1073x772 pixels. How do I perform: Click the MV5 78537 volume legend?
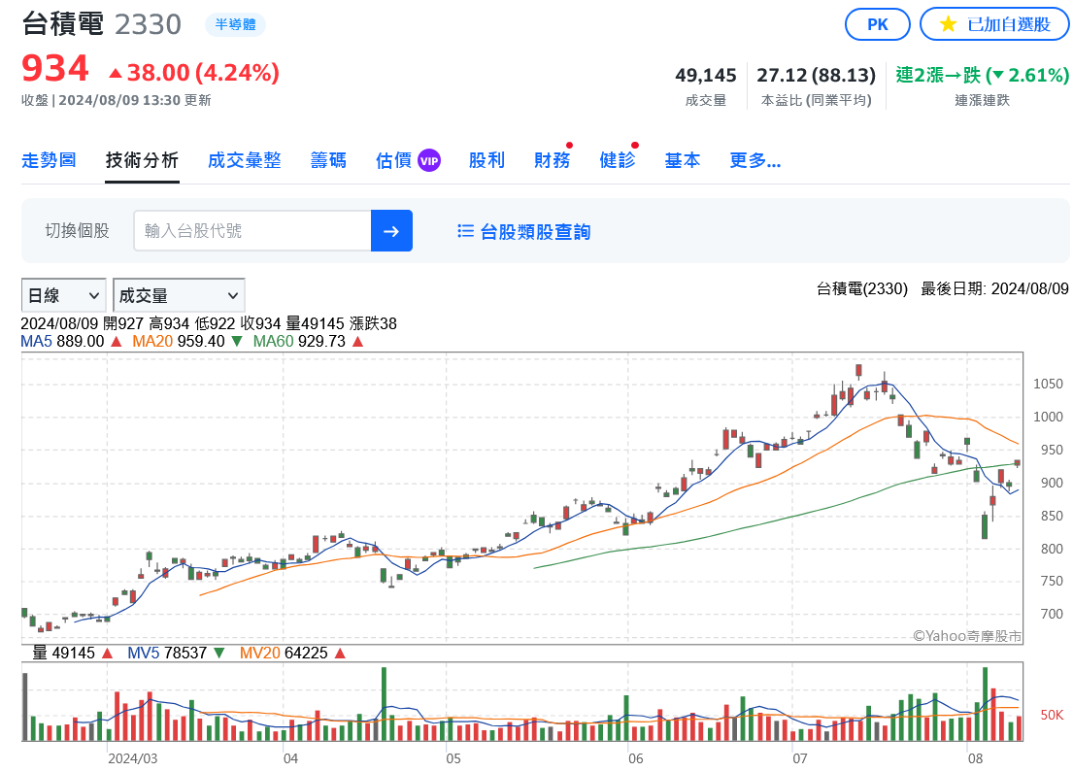pyautogui.click(x=167, y=653)
